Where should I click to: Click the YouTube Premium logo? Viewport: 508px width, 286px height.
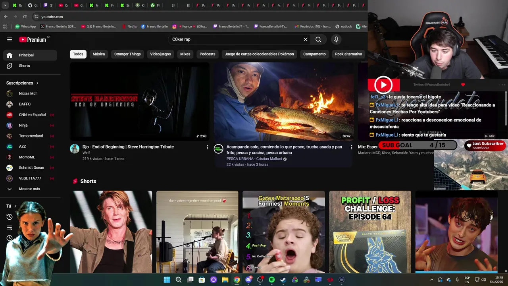(x=33, y=39)
